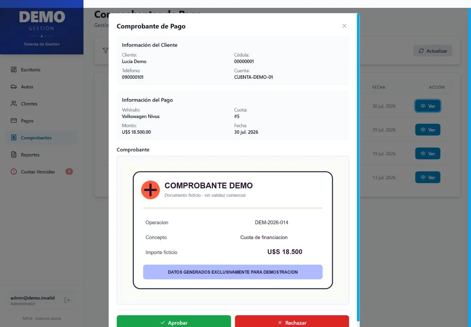
Task: Click the amount U$S 18.500,00
Action: point(136,132)
